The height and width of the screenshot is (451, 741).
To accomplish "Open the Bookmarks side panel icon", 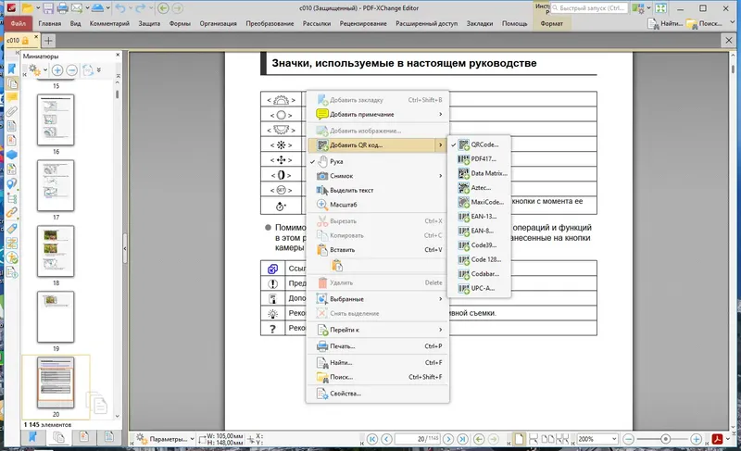I will pos(12,69).
